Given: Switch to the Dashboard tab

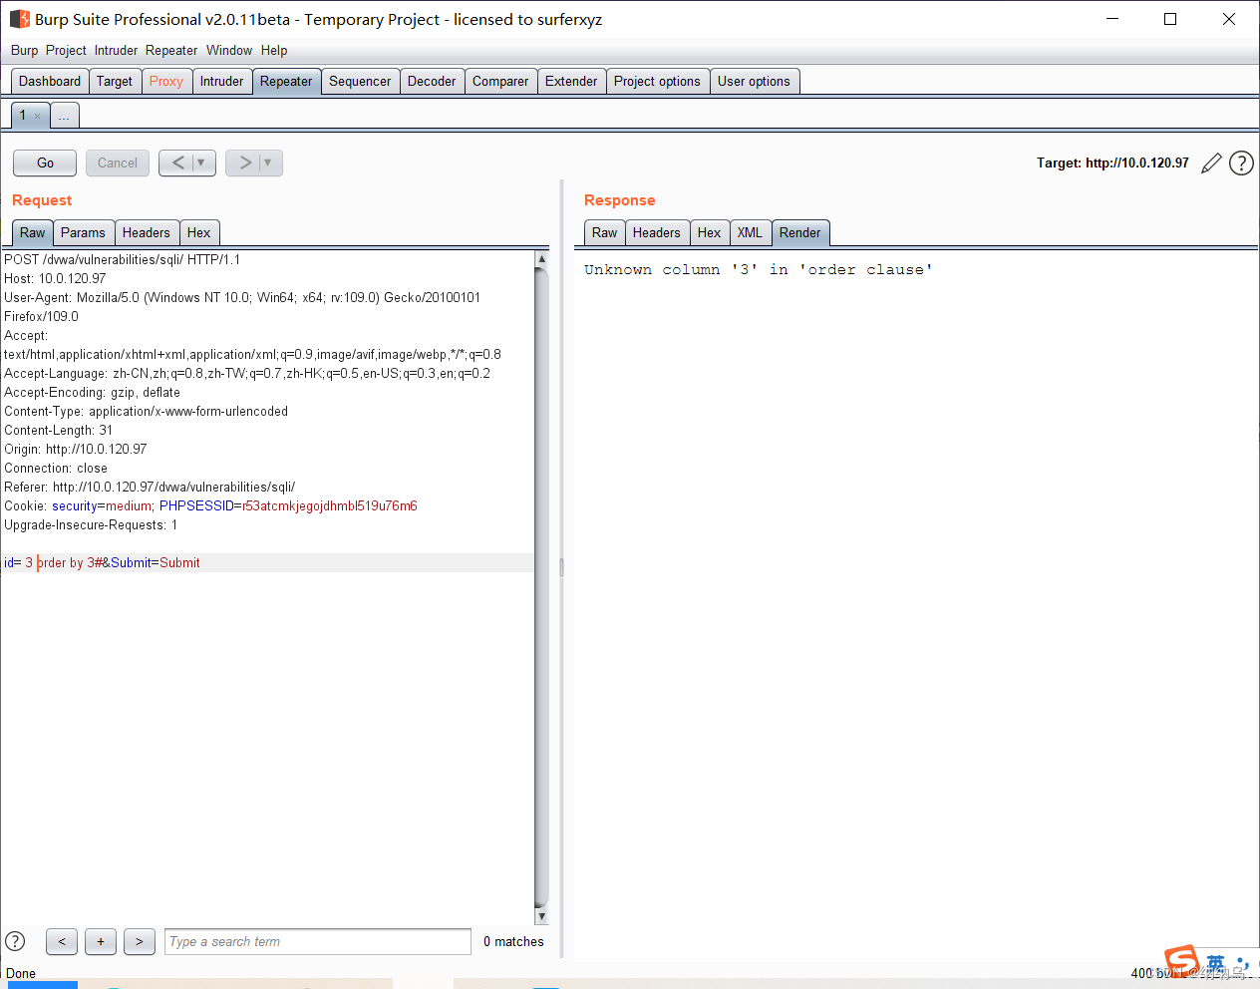Looking at the screenshot, I should point(50,82).
